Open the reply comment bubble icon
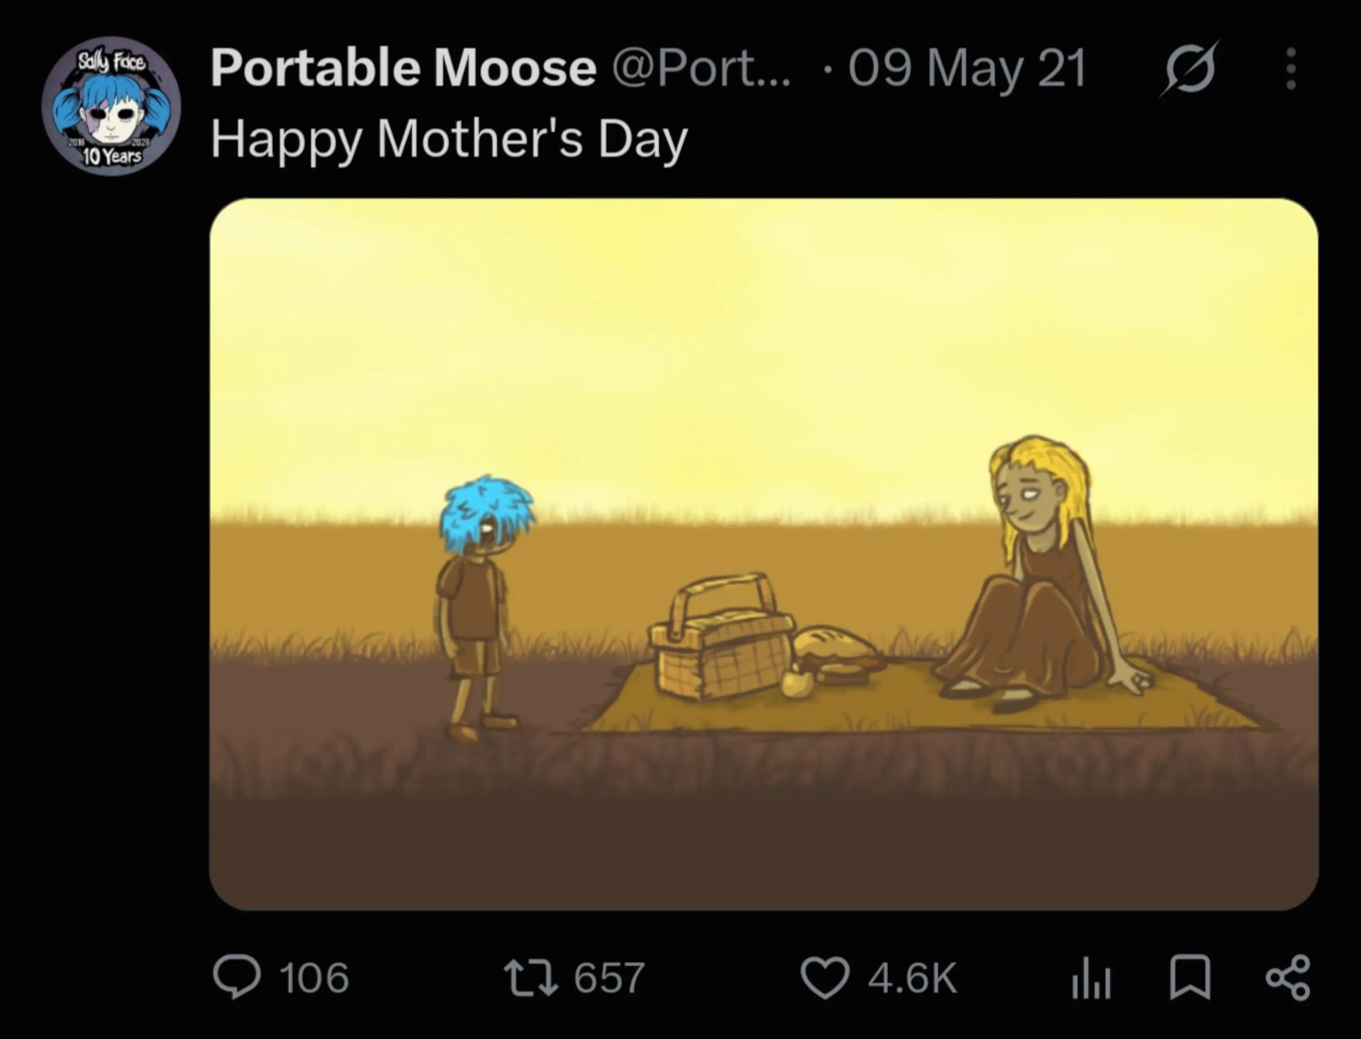This screenshot has width=1361, height=1039. click(236, 977)
